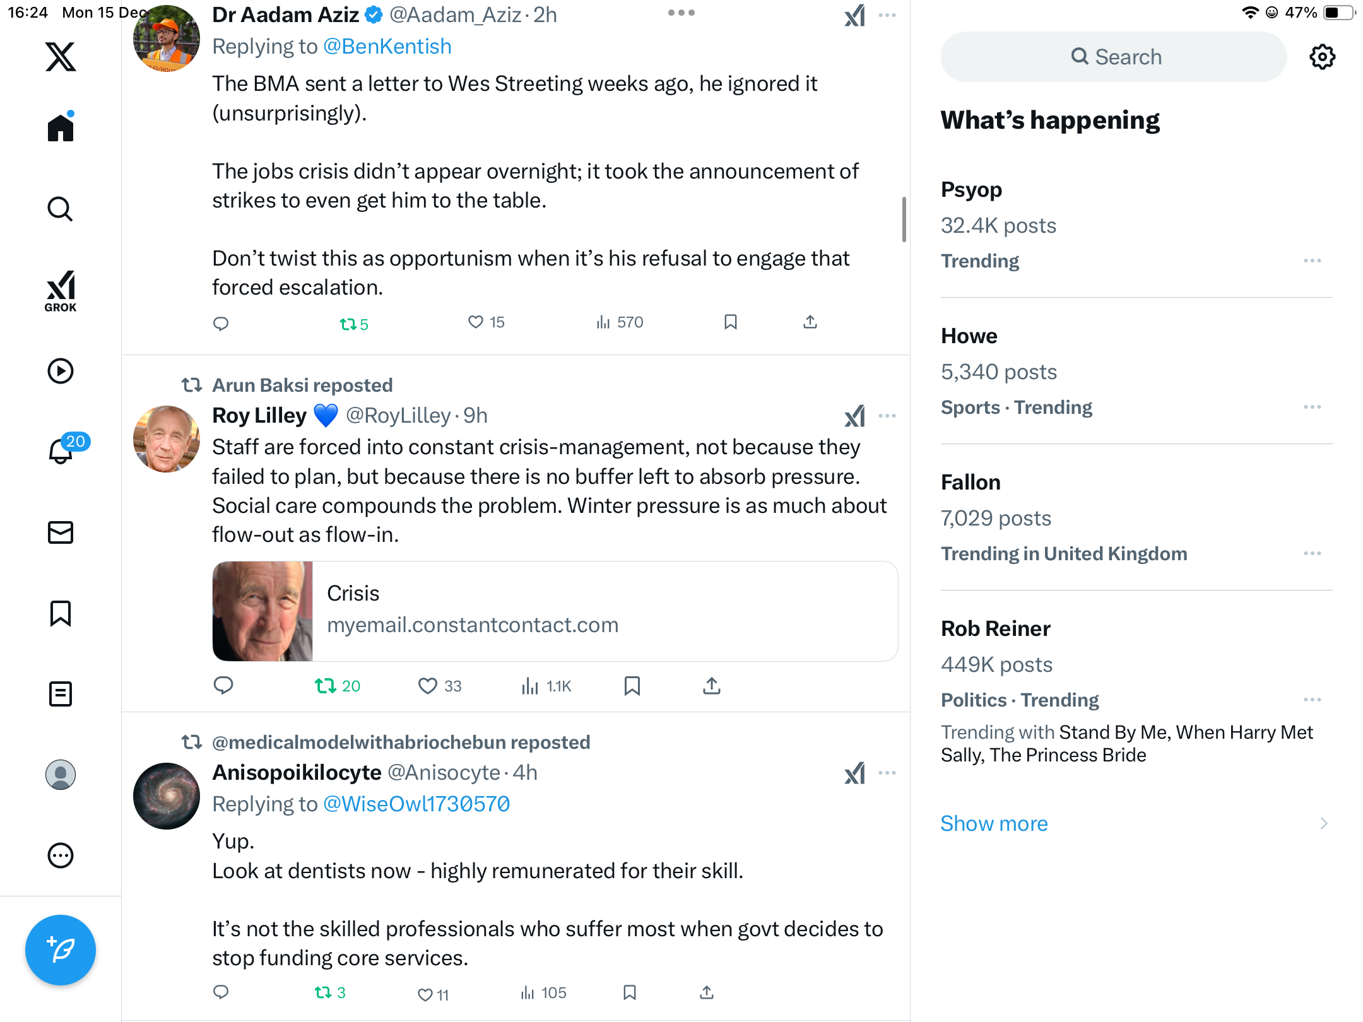The width and height of the screenshot is (1363, 1022).
Task: Open the notifications bell
Action: (61, 450)
